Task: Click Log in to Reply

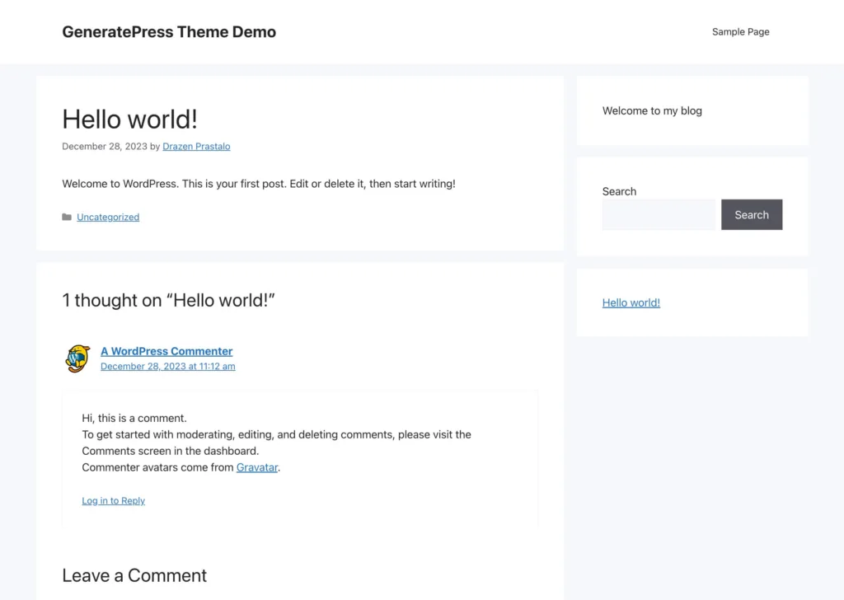Action: tap(113, 500)
